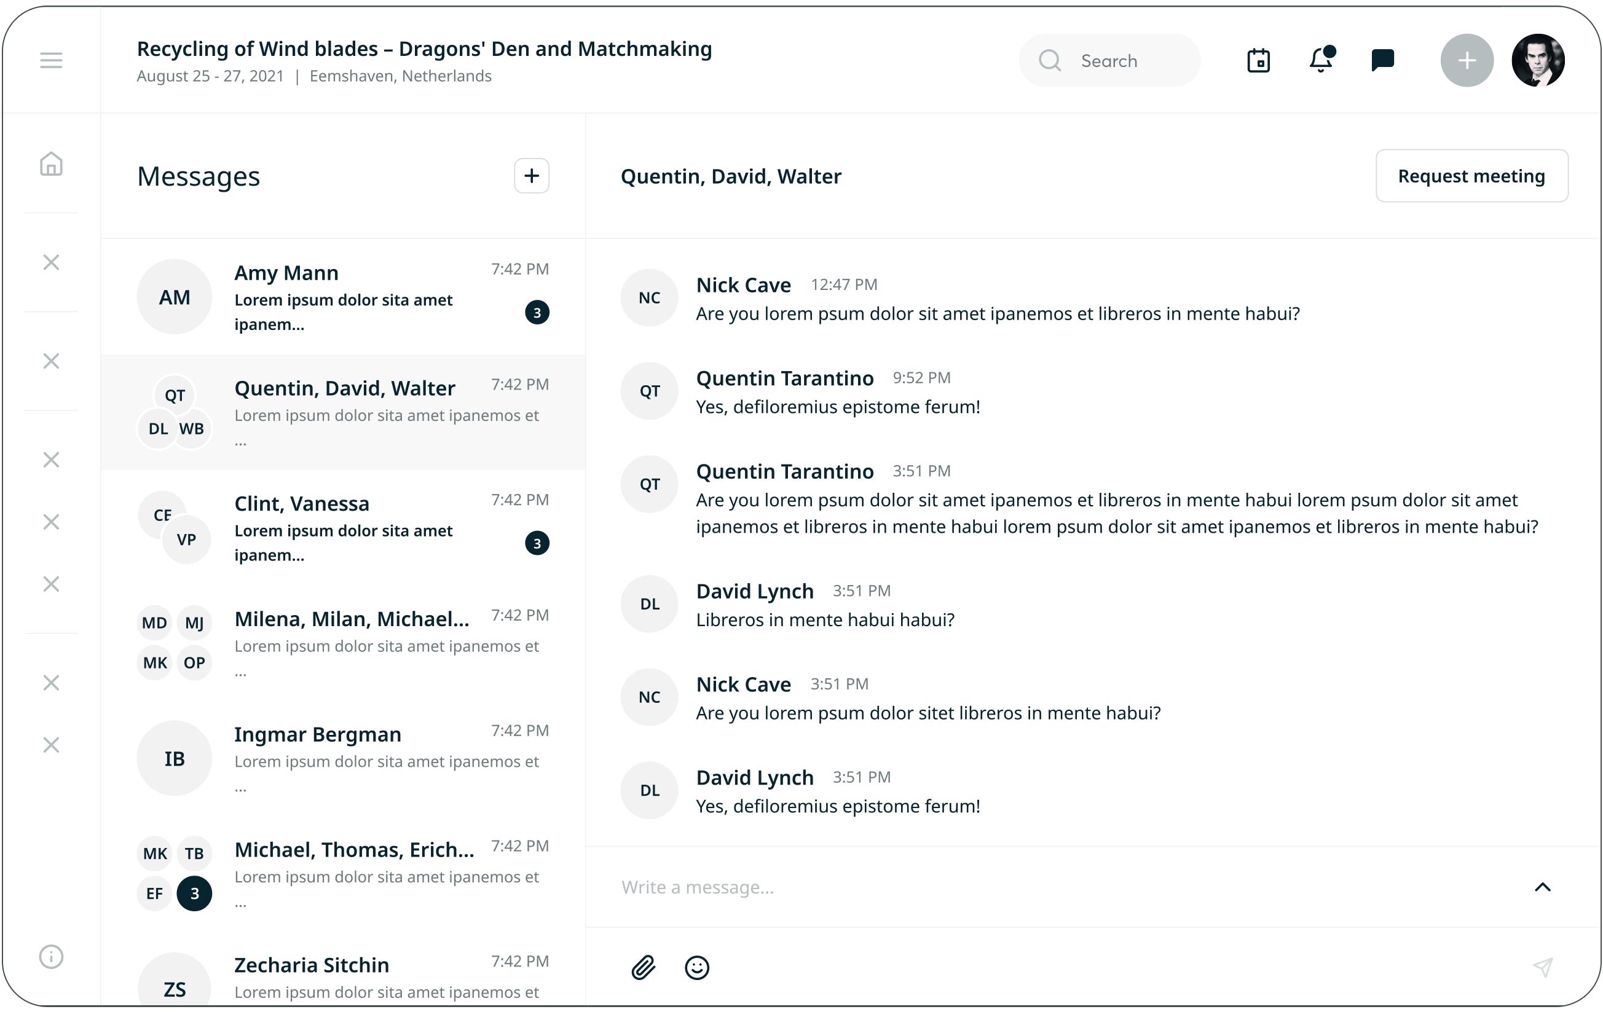Click the send message paper plane icon
Image resolution: width=1603 pixels, height=1012 pixels.
[1542, 967]
